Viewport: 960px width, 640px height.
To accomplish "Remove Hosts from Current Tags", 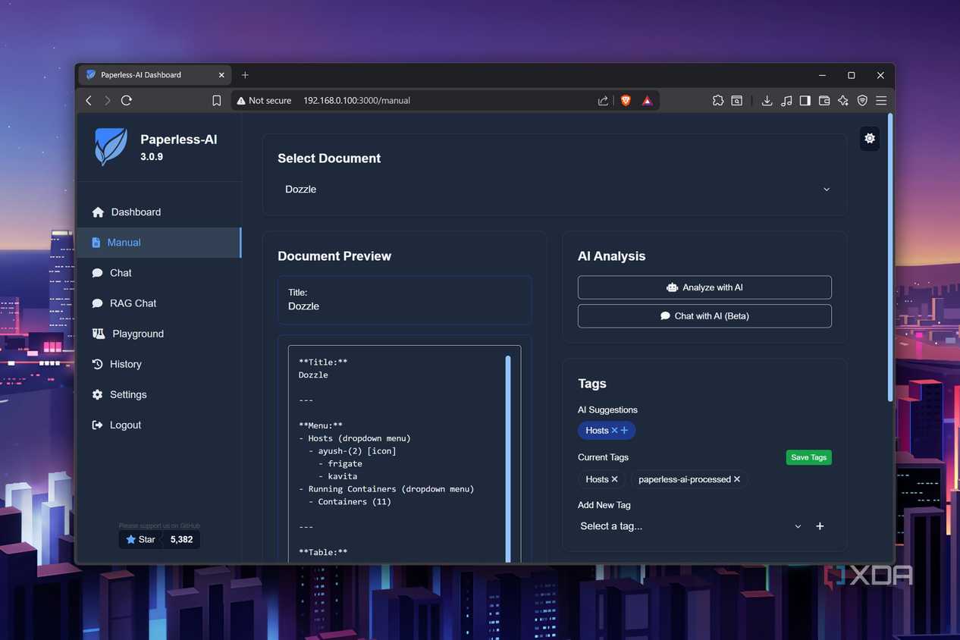I will coord(614,479).
